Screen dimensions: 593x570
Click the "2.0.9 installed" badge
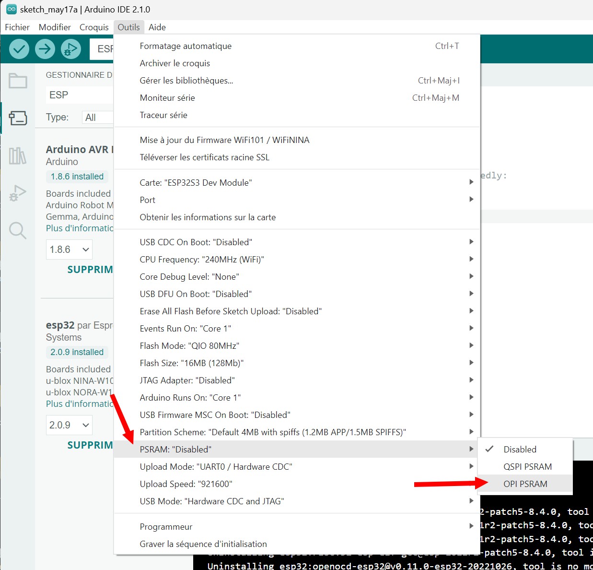point(77,352)
